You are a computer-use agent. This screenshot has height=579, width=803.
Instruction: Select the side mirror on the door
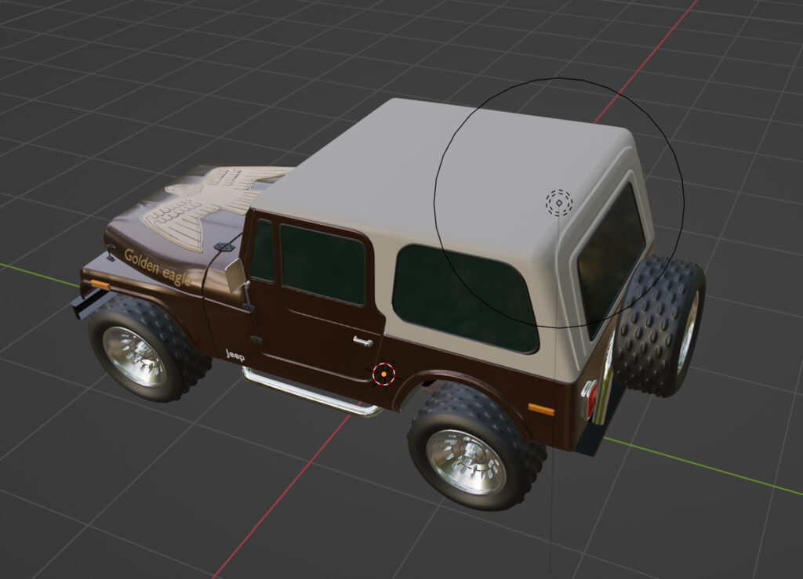pyautogui.click(x=235, y=275)
